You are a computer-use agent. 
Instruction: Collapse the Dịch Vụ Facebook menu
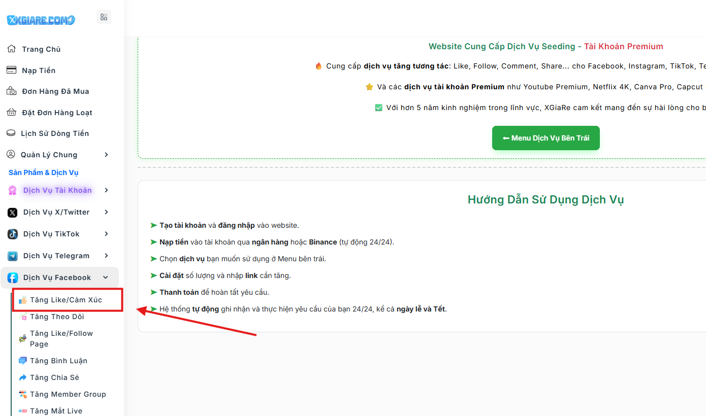106,278
